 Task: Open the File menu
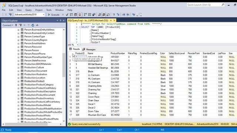pyautogui.click(x=4, y=10)
